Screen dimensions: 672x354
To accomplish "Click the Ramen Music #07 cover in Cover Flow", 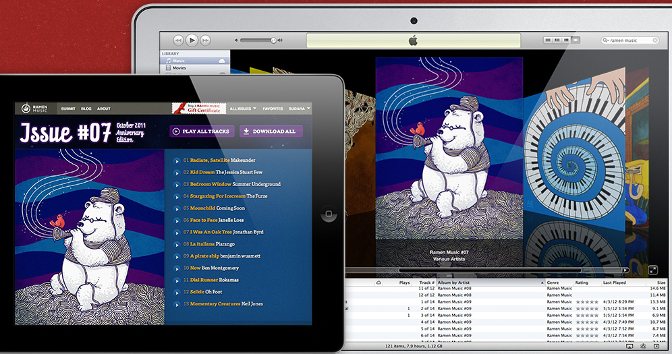I will pos(449,149).
